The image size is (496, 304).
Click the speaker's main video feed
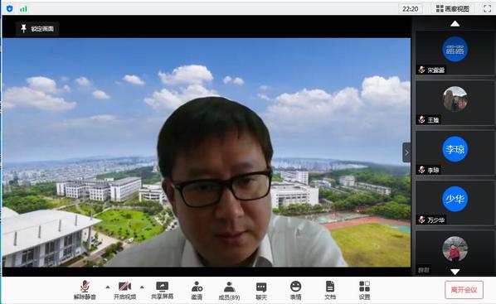(207, 152)
